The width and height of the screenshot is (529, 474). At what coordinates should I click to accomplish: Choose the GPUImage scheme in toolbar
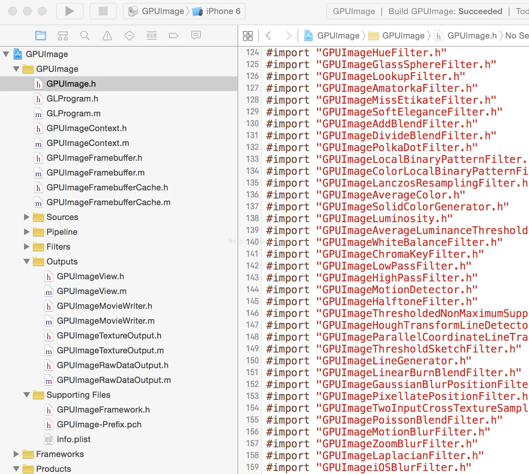[x=156, y=11]
